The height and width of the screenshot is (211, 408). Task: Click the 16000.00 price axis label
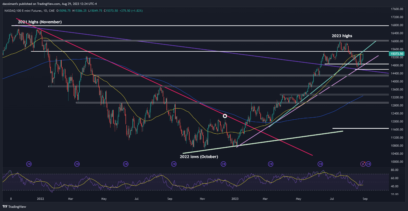click(x=397, y=41)
